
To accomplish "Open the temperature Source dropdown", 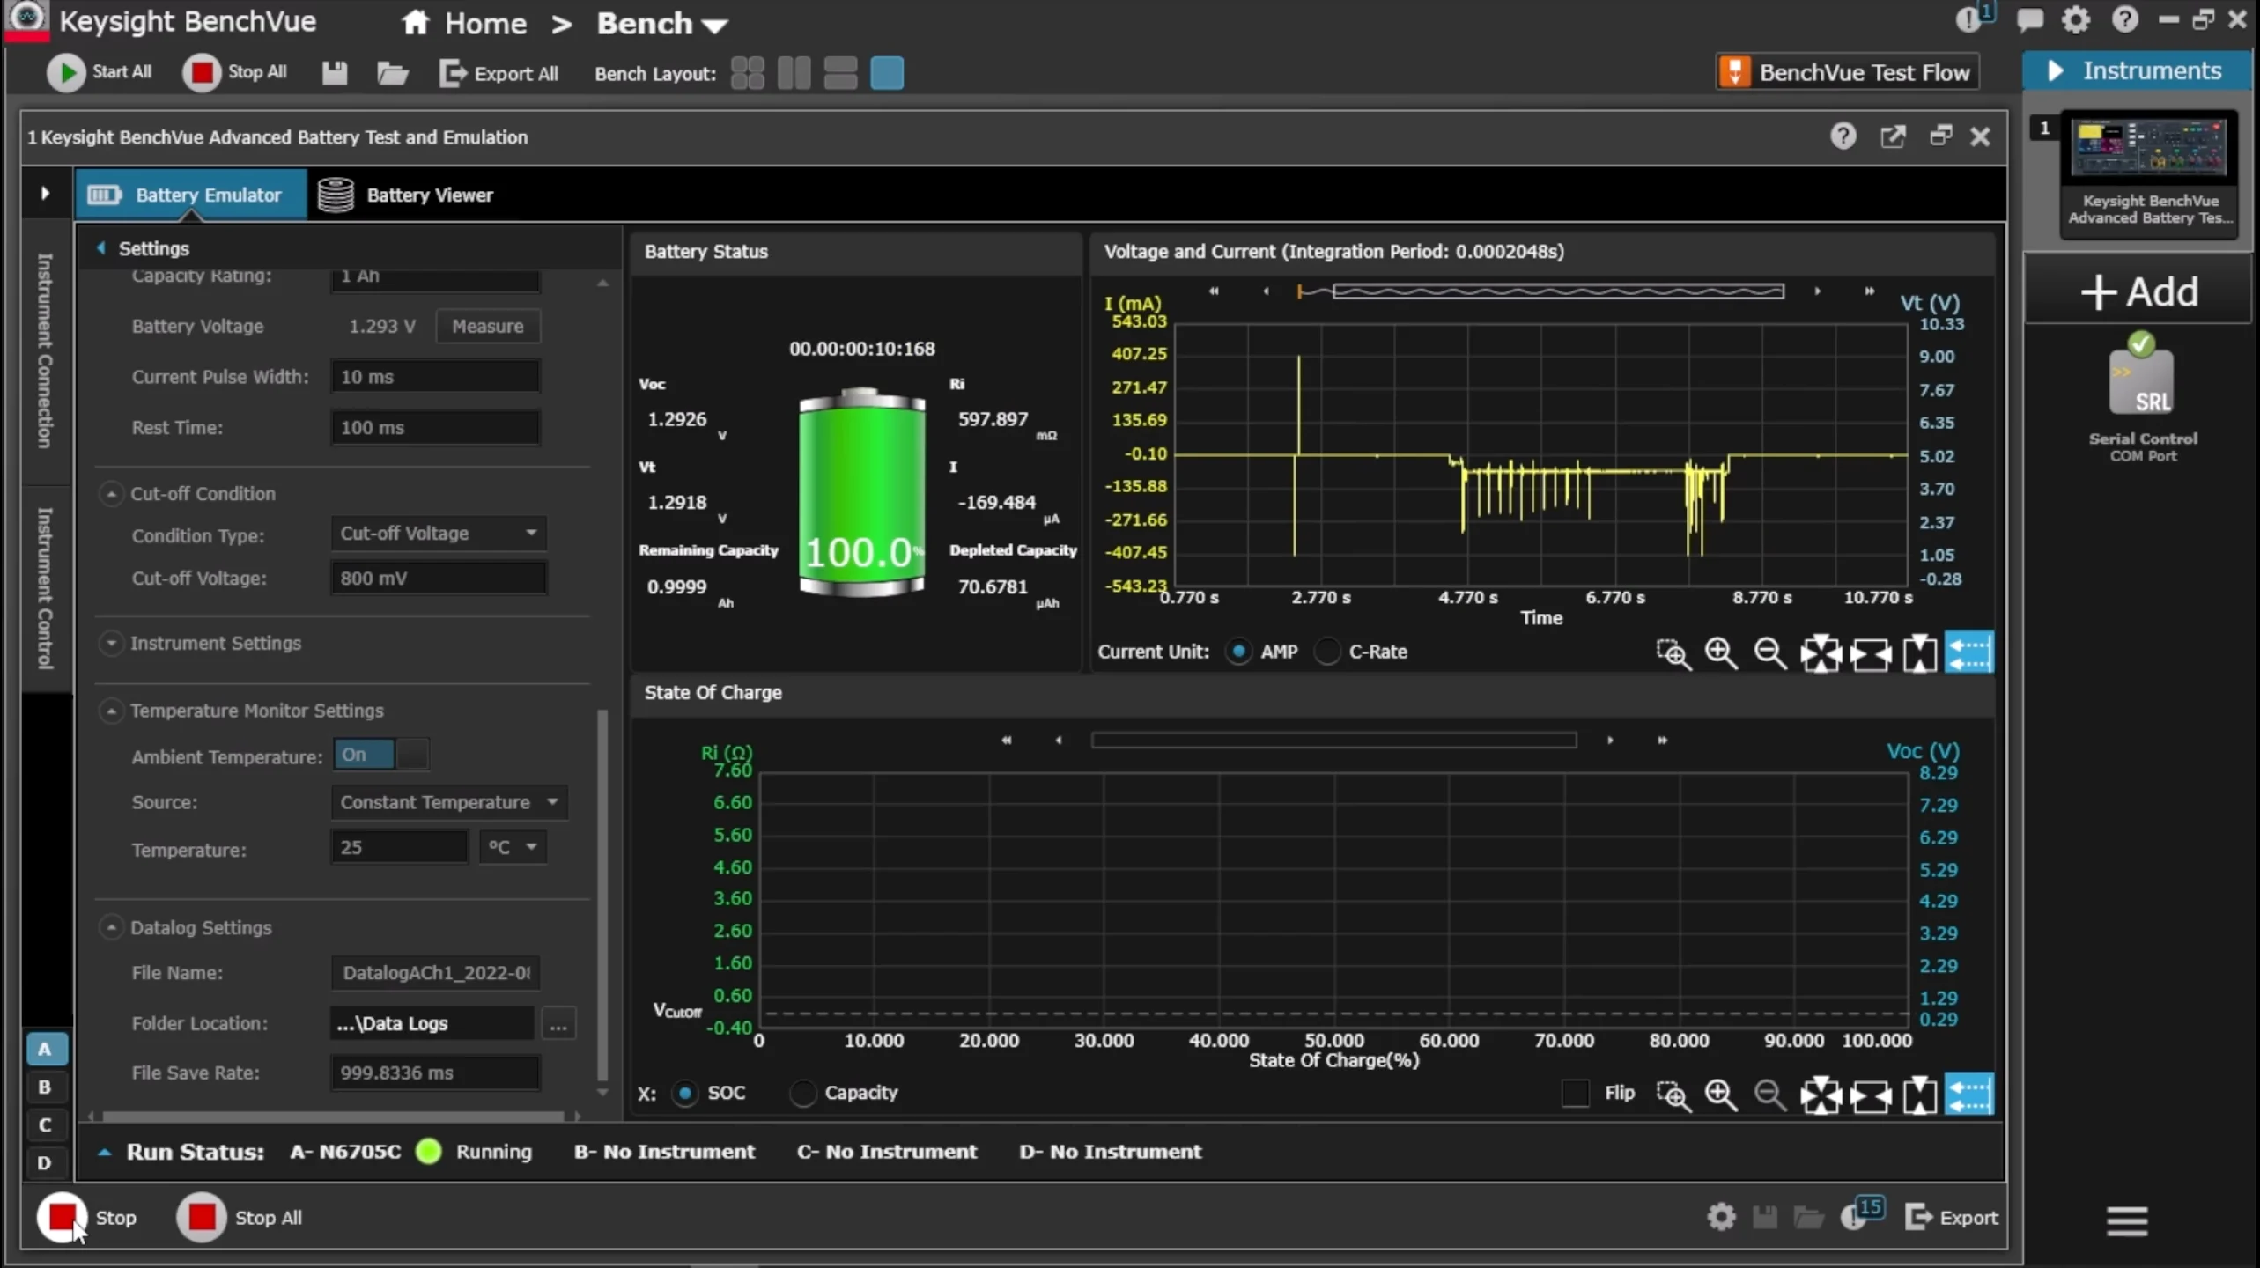I will pos(448,802).
